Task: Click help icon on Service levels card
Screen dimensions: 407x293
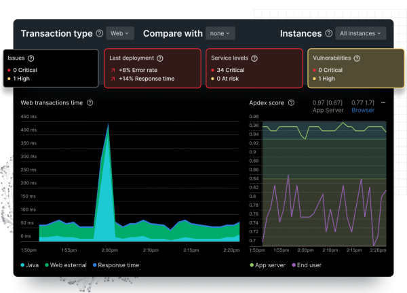Action: point(256,58)
